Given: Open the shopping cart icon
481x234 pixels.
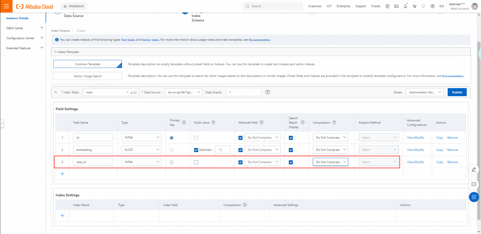Looking at the screenshot, I should 414,6.
